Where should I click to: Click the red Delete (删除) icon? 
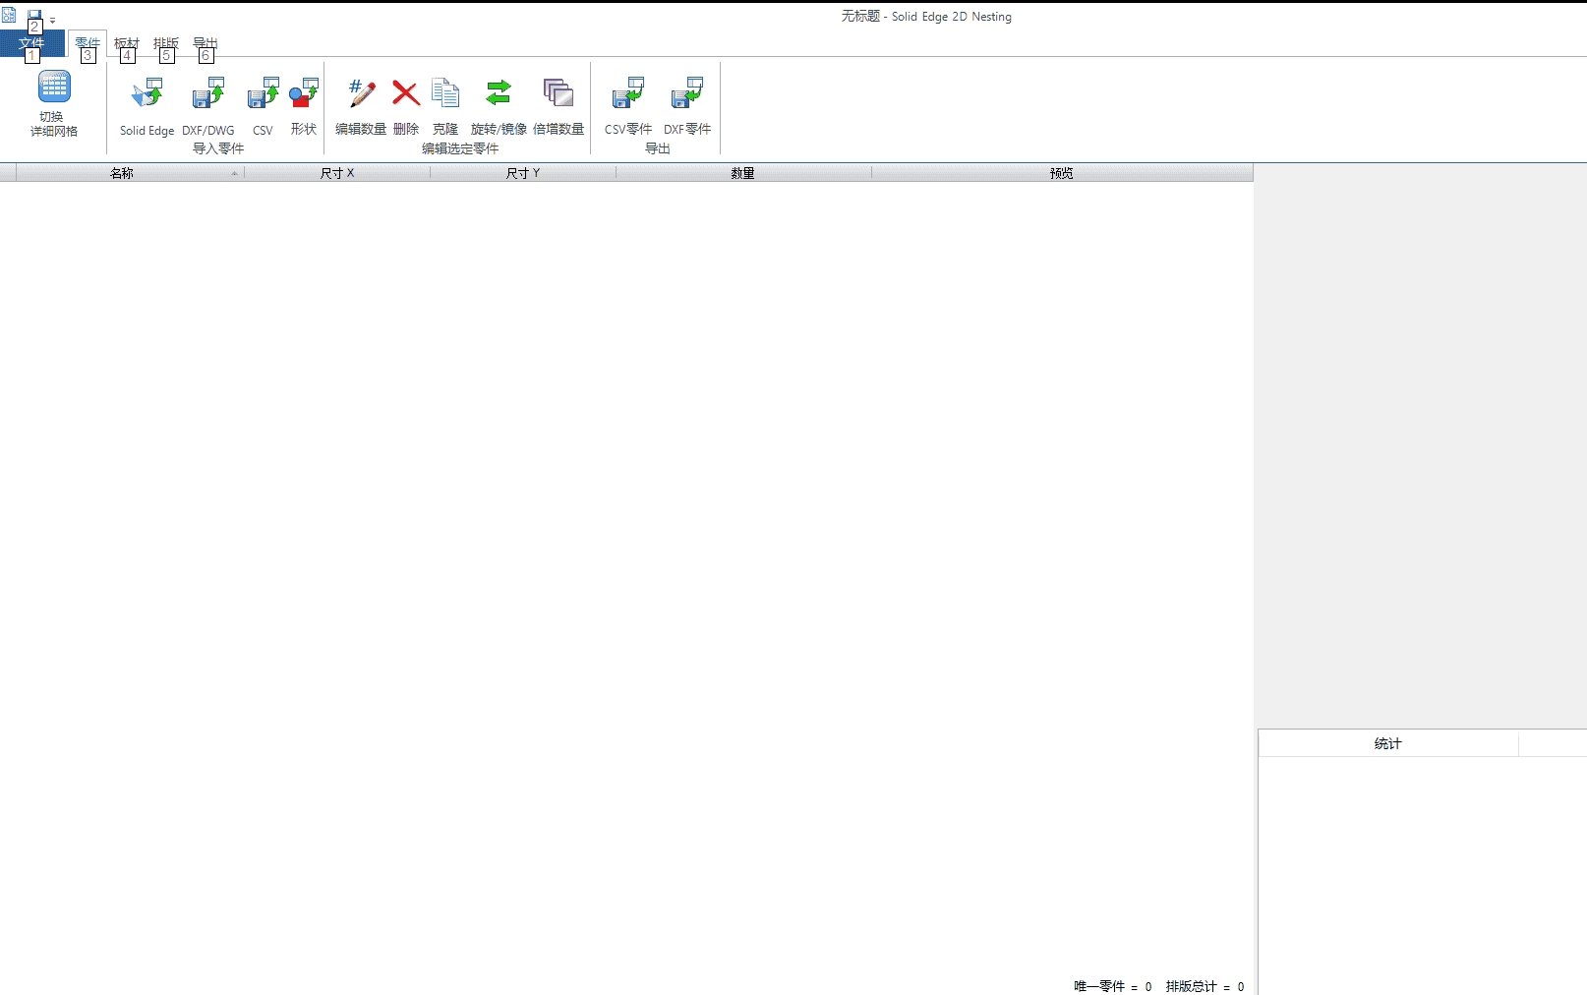coord(406,93)
